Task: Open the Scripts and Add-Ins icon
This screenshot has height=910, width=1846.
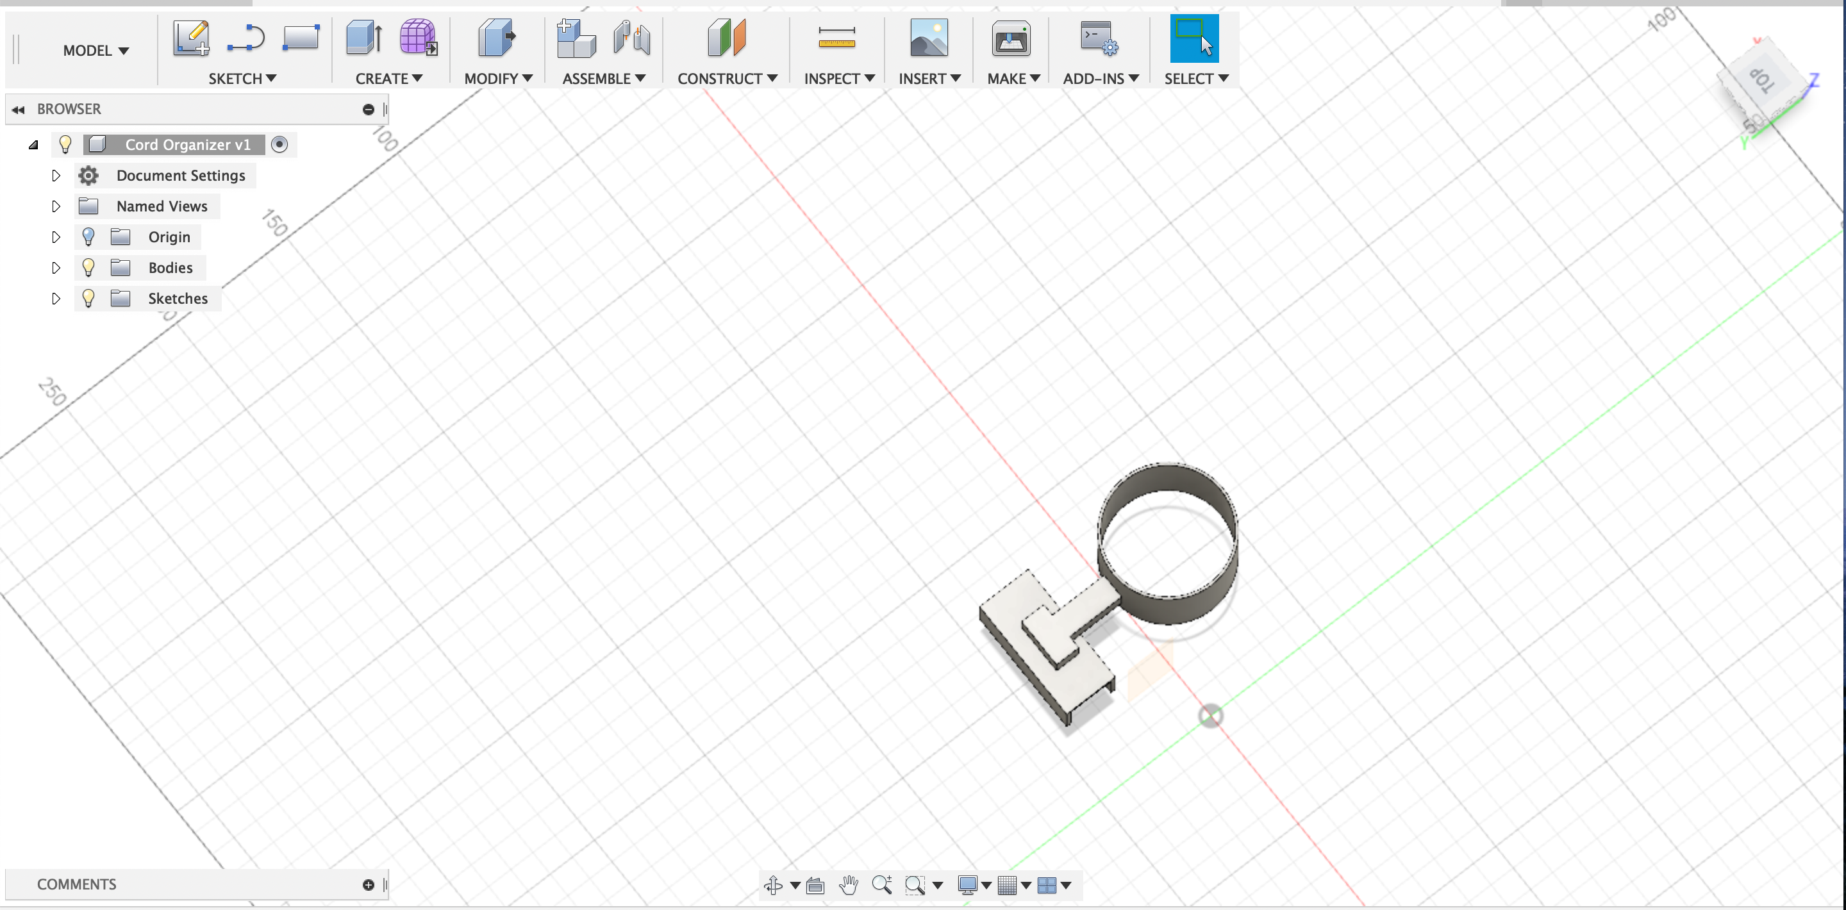Action: 1099,38
